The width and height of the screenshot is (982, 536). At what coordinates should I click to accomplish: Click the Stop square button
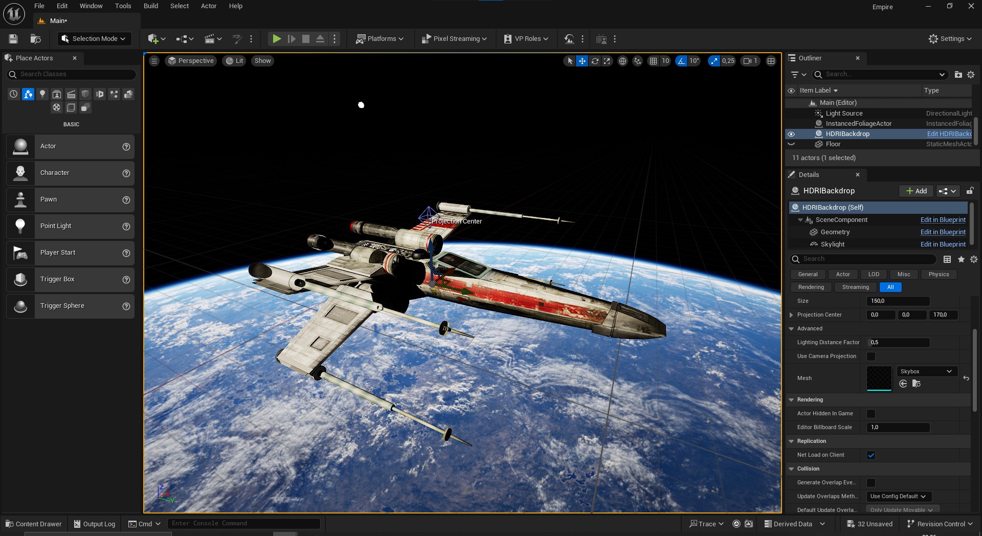(x=306, y=39)
